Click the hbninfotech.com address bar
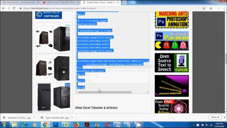 tap(110, 8)
